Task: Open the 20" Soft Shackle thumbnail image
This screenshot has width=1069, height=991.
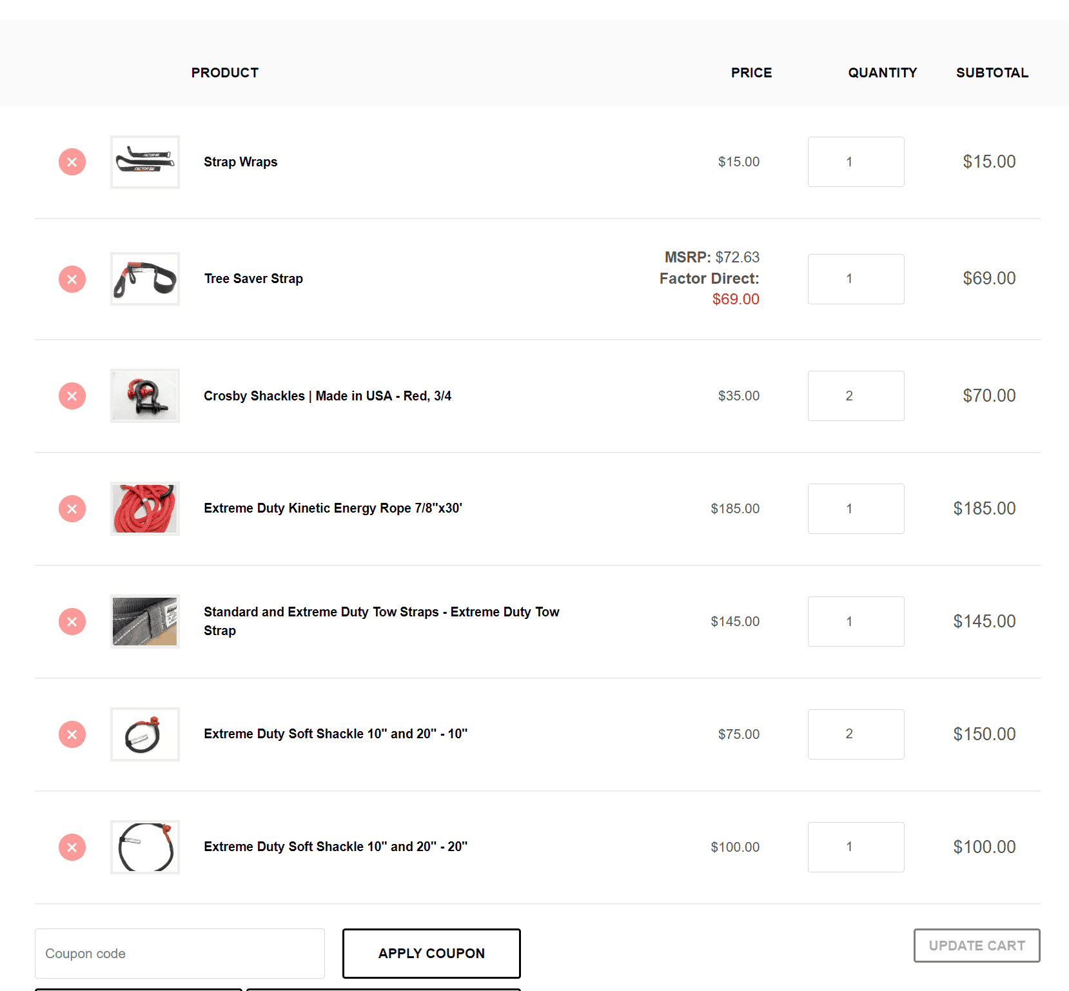Action: 145,847
